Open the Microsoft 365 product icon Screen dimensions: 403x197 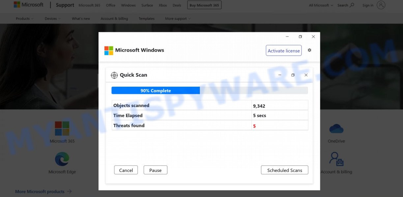point(62,128)
